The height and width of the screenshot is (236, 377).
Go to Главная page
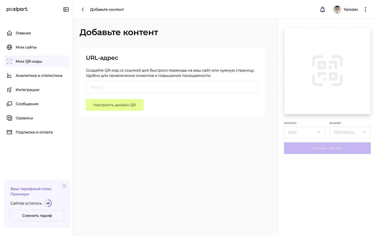(x=23, y=33)
